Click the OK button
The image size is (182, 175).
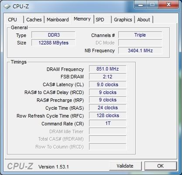click(161, 166)
